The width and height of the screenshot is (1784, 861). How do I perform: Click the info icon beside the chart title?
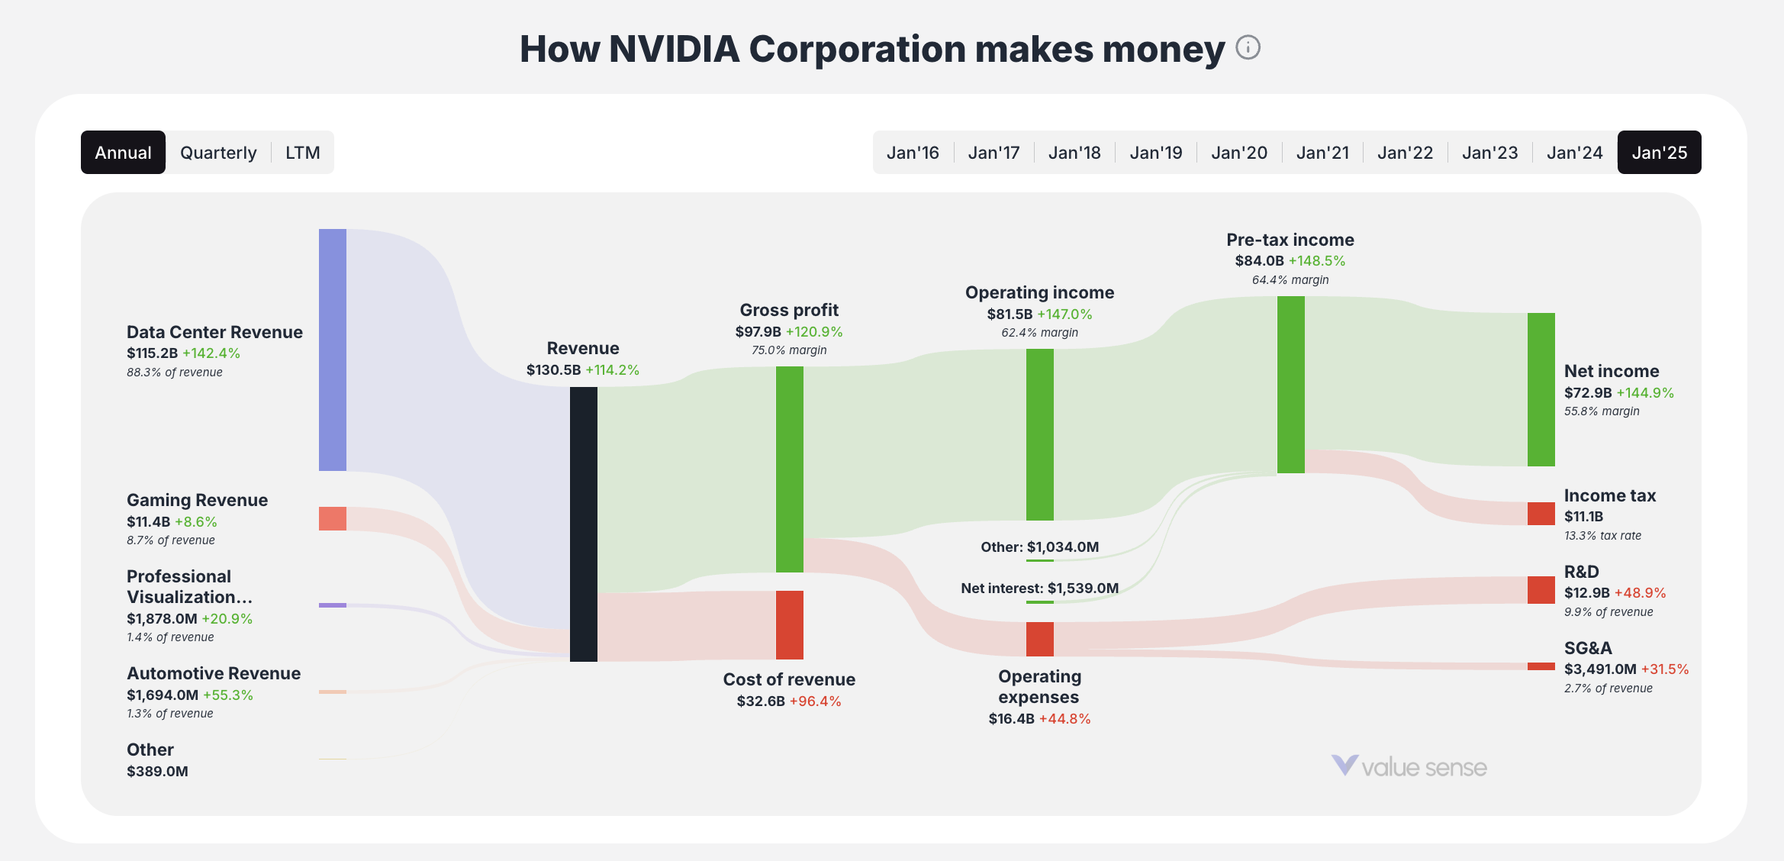coord(1248,48)
